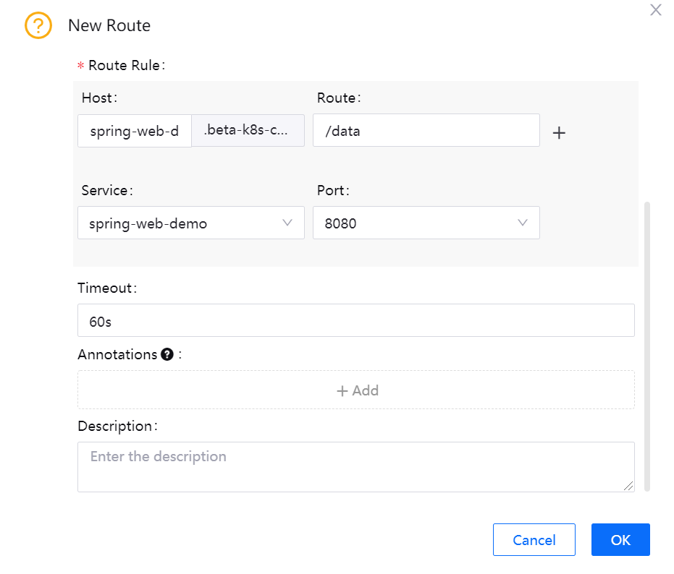Click the dialog's vertical scrollbar
674x574 pixels.
[x=647, y=347]
